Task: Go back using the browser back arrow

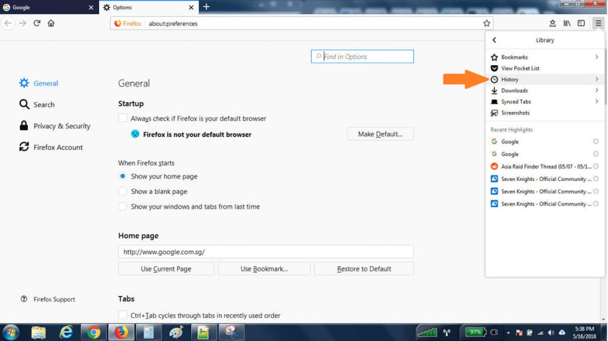Action: [8, 23]
